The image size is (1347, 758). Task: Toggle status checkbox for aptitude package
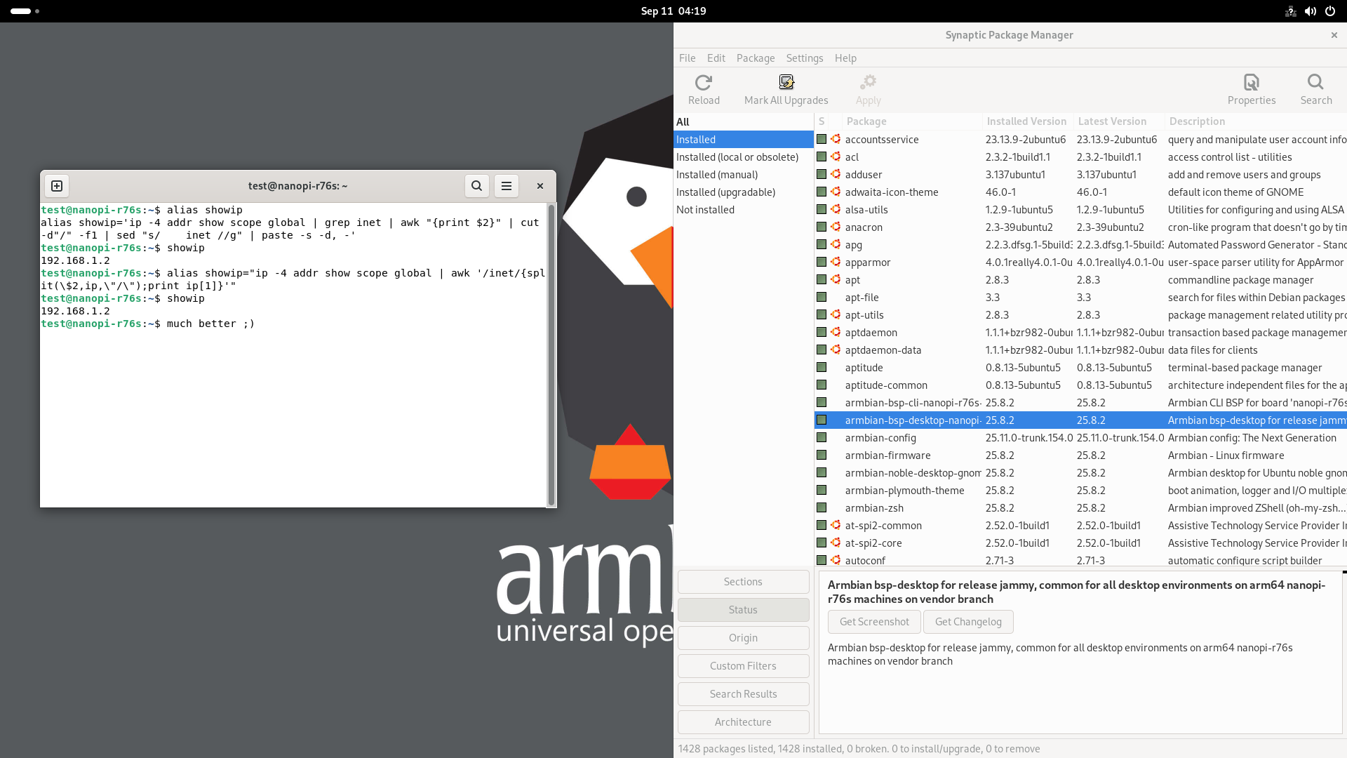pos(822,367)
